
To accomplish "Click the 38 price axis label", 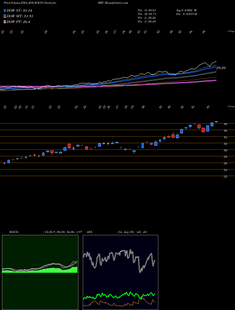I will (x=225, y=124).
